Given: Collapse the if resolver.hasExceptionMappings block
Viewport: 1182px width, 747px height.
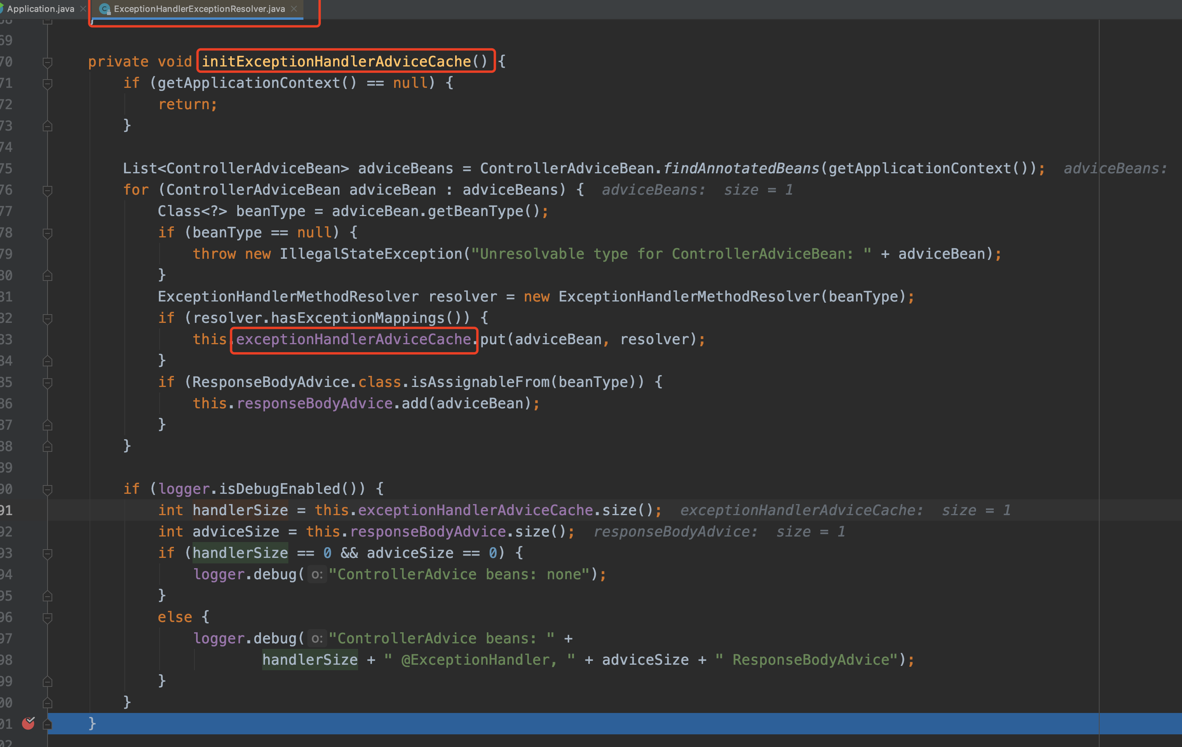Looking at the screenshot, I should click(x=48, y=319).
